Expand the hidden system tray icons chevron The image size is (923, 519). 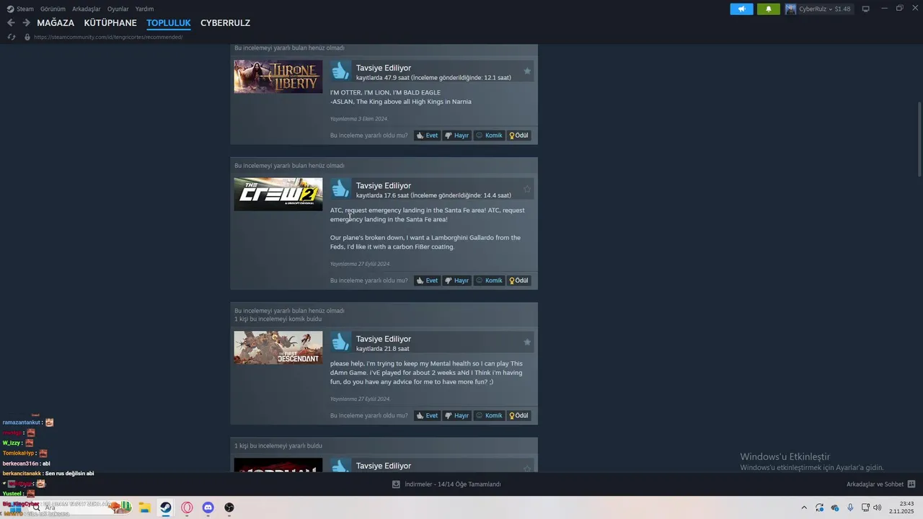point(804,507)
